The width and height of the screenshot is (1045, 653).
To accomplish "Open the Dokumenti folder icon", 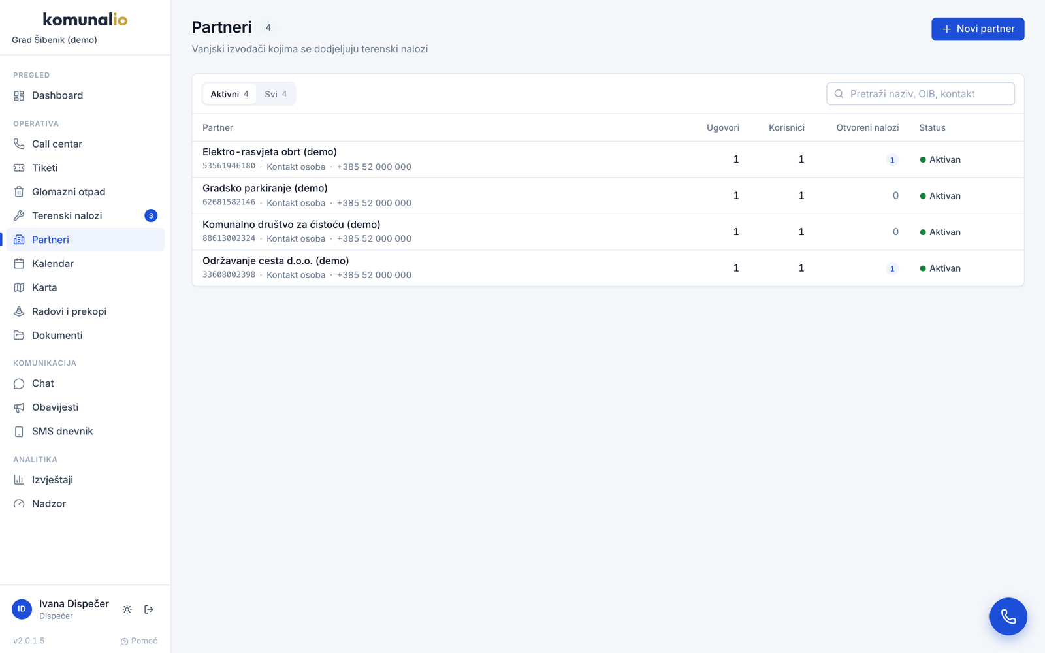I will [19, 336].
